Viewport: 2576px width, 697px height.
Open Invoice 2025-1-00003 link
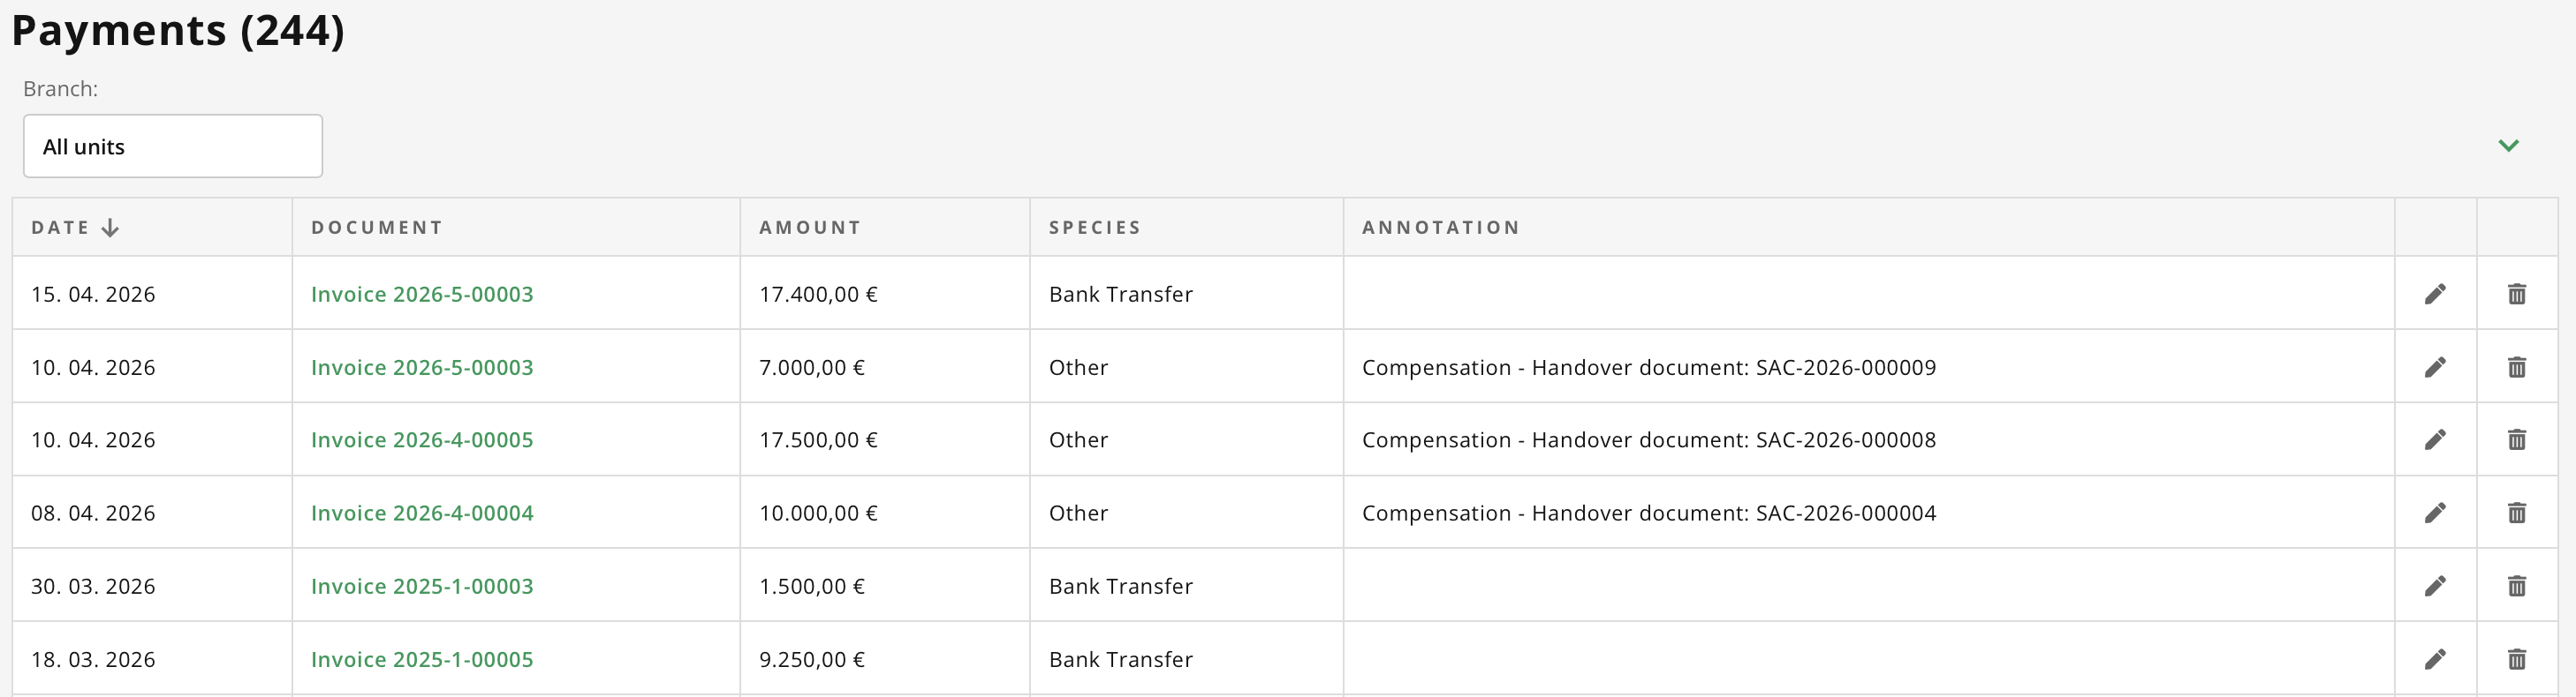tap(422, 586)
